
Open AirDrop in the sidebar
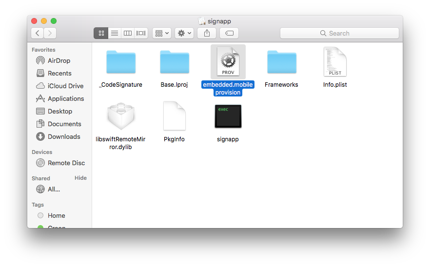tap(59, 60)
